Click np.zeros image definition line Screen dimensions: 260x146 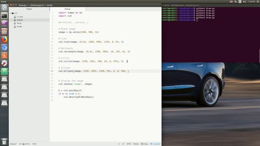tap(78, 32)
